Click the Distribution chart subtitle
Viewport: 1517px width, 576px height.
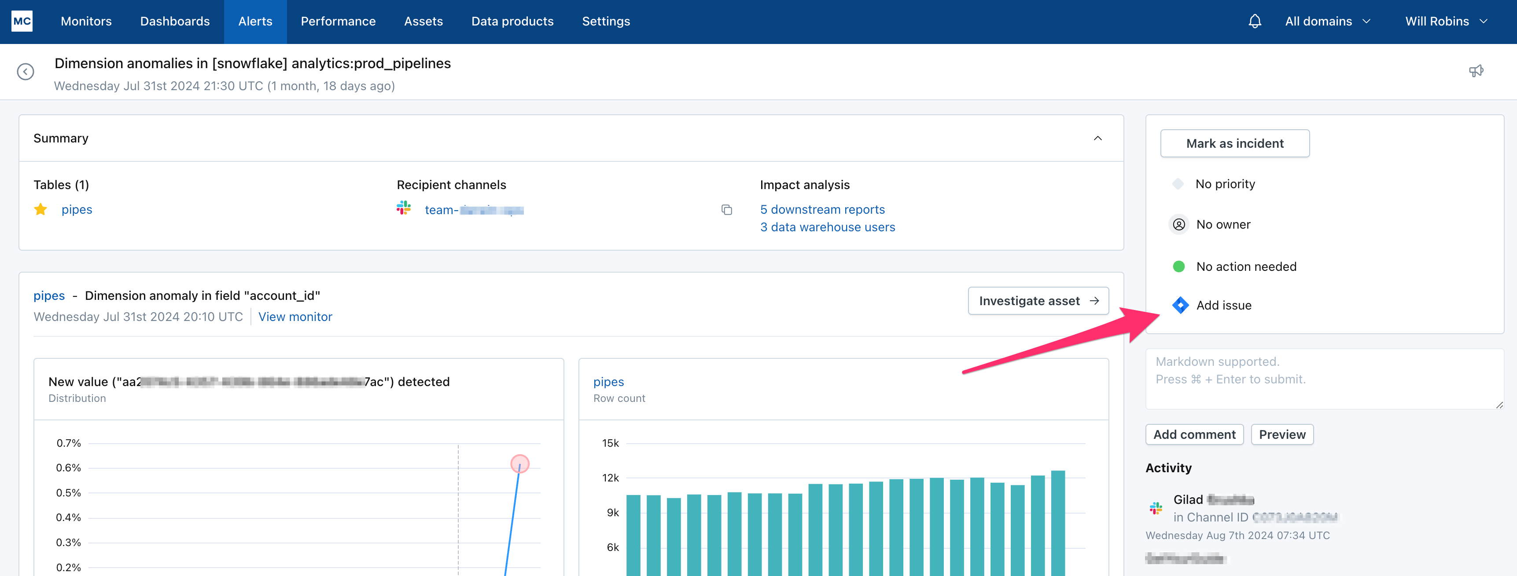coord(77,398)
